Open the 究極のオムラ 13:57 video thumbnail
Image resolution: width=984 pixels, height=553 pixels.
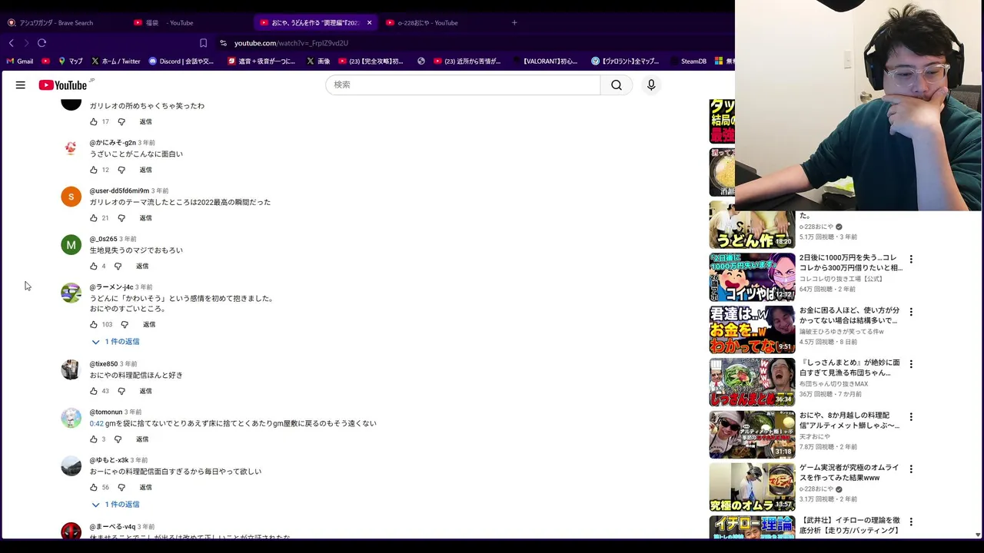[752, 487]
